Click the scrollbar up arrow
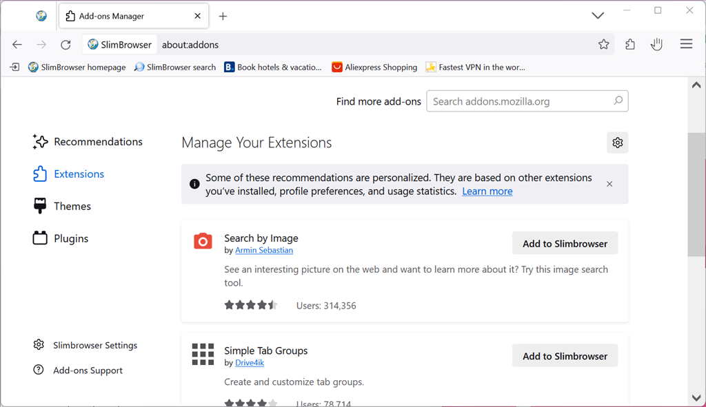 click(x=696, y=85)
